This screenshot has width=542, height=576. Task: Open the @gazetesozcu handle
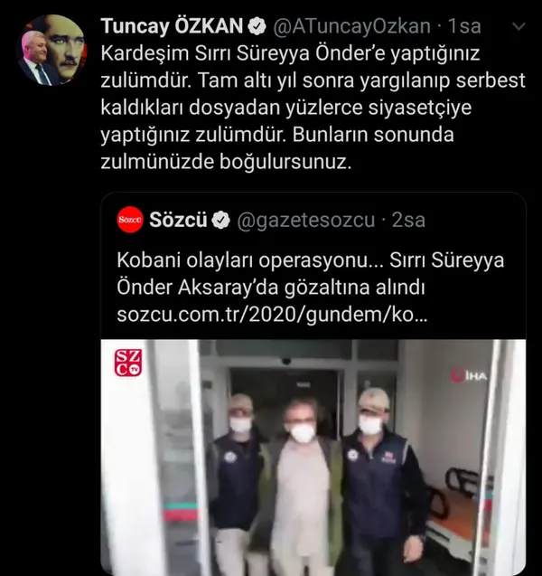(306, 221)
